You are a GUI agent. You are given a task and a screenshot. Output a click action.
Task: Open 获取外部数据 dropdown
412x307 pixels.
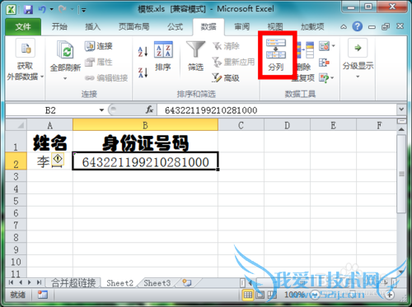pos(25,60)
